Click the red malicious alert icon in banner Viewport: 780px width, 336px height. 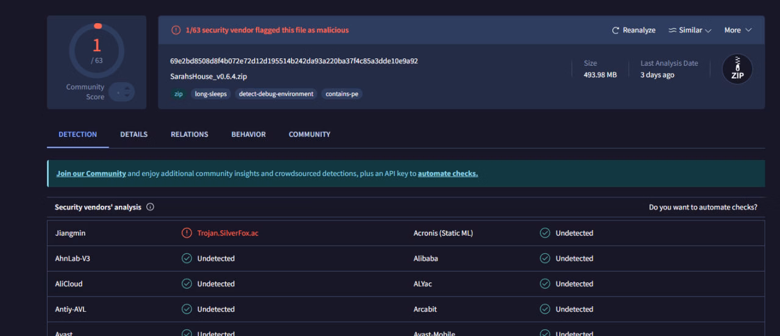[175, 30]
